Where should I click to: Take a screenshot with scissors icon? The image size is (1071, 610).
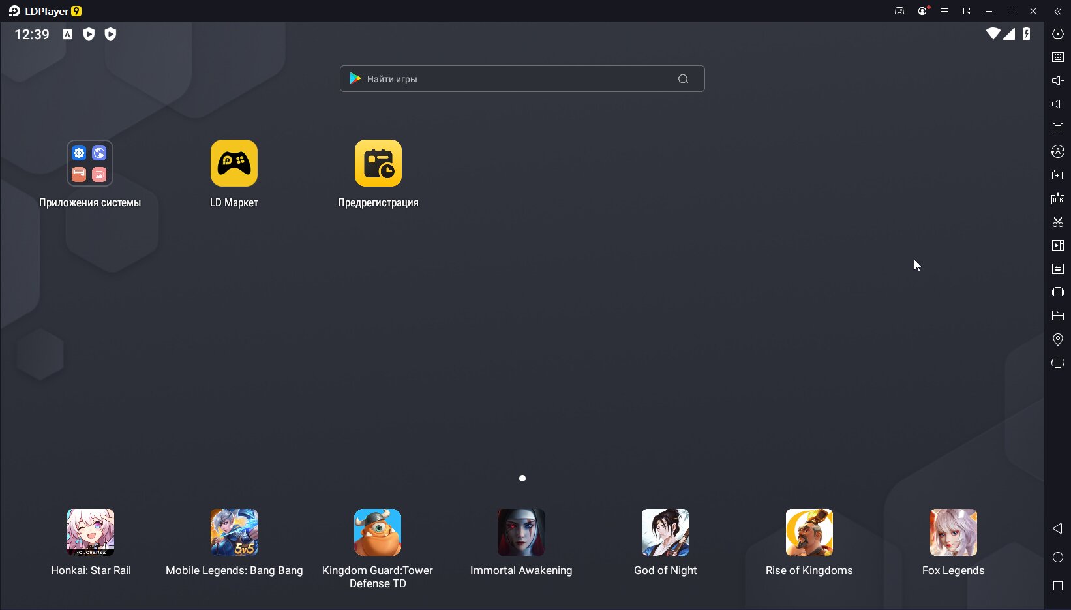pyautogui.click(x=1058, y=222)
